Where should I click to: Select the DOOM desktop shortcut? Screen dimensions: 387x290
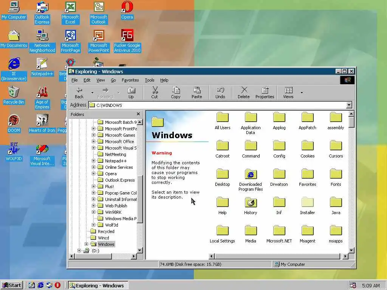[x=14, y=124]
